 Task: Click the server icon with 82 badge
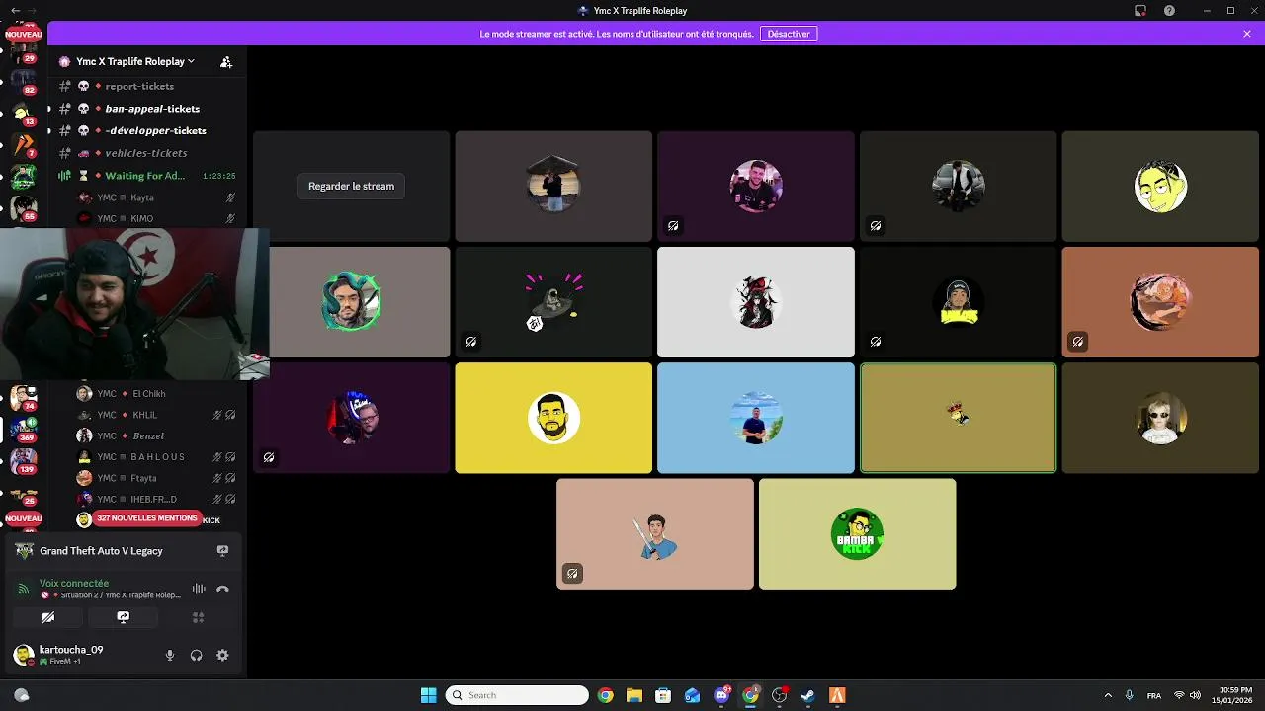[23, 81]
